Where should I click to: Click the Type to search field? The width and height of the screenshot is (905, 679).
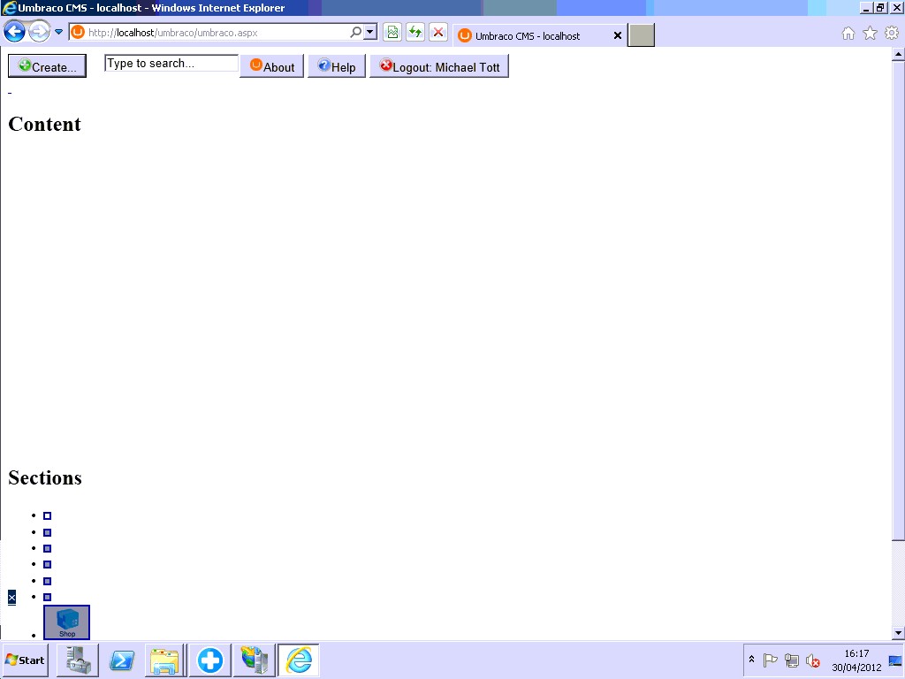click(x=171, y=64)
